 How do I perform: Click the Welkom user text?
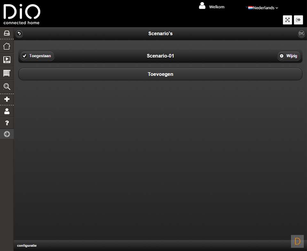click(217, 7)
